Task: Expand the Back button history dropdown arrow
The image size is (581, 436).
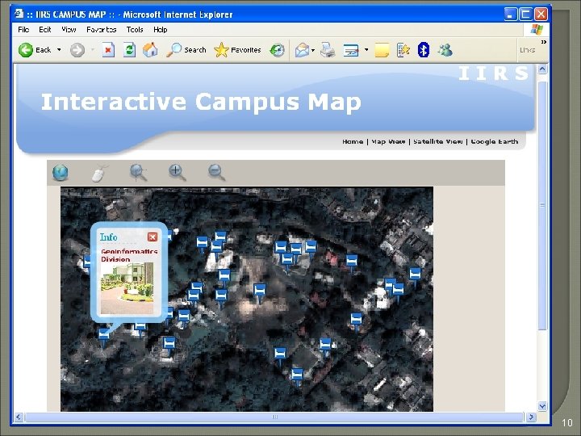Action: [59, 50]
